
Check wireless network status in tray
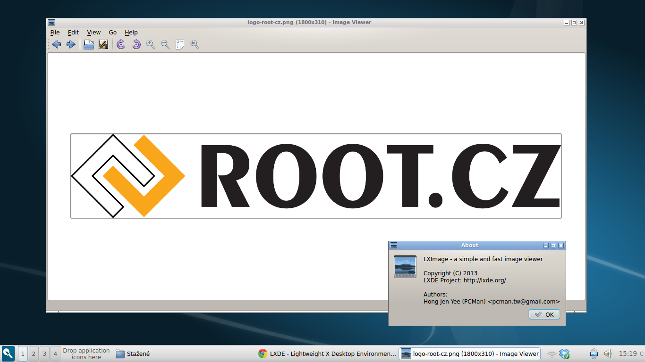pyautogui.click(x=552, y=354)
